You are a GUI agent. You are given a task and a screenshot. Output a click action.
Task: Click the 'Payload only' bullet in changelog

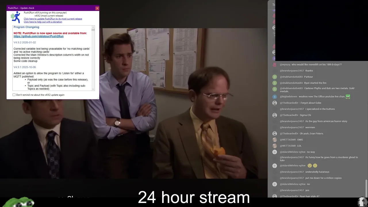pos(57,81)
